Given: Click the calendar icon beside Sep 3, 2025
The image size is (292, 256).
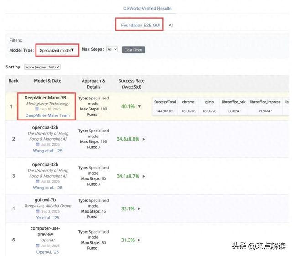Looking at the screenshot, I should [x=38, y=211].
